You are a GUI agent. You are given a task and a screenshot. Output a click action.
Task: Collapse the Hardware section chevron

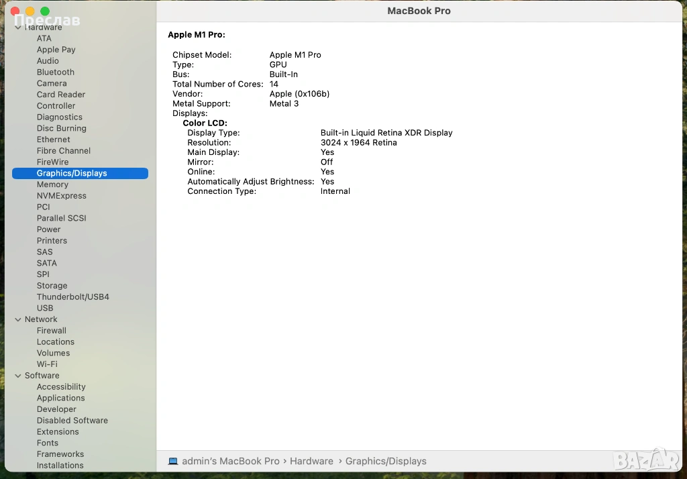click(18, 28)
